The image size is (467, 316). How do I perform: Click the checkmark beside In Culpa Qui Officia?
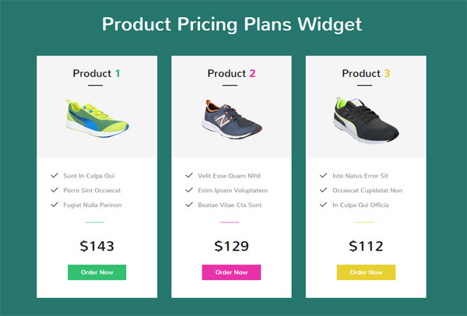(323, 205)
